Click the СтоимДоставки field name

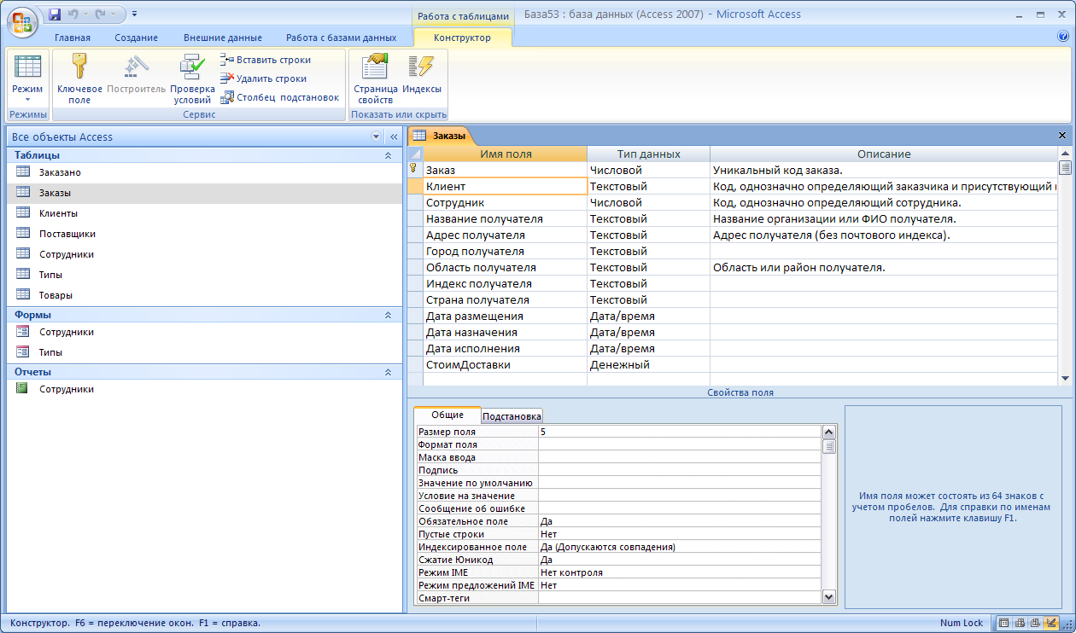pyautogui.click(x=505, y=365)
